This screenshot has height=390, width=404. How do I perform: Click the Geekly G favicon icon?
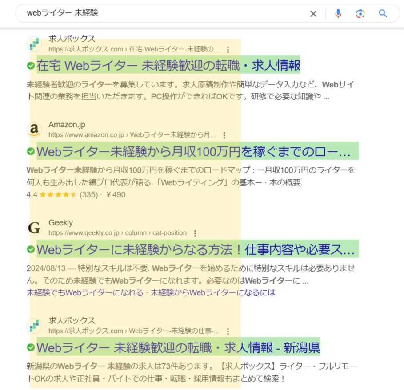coord(34,228)
